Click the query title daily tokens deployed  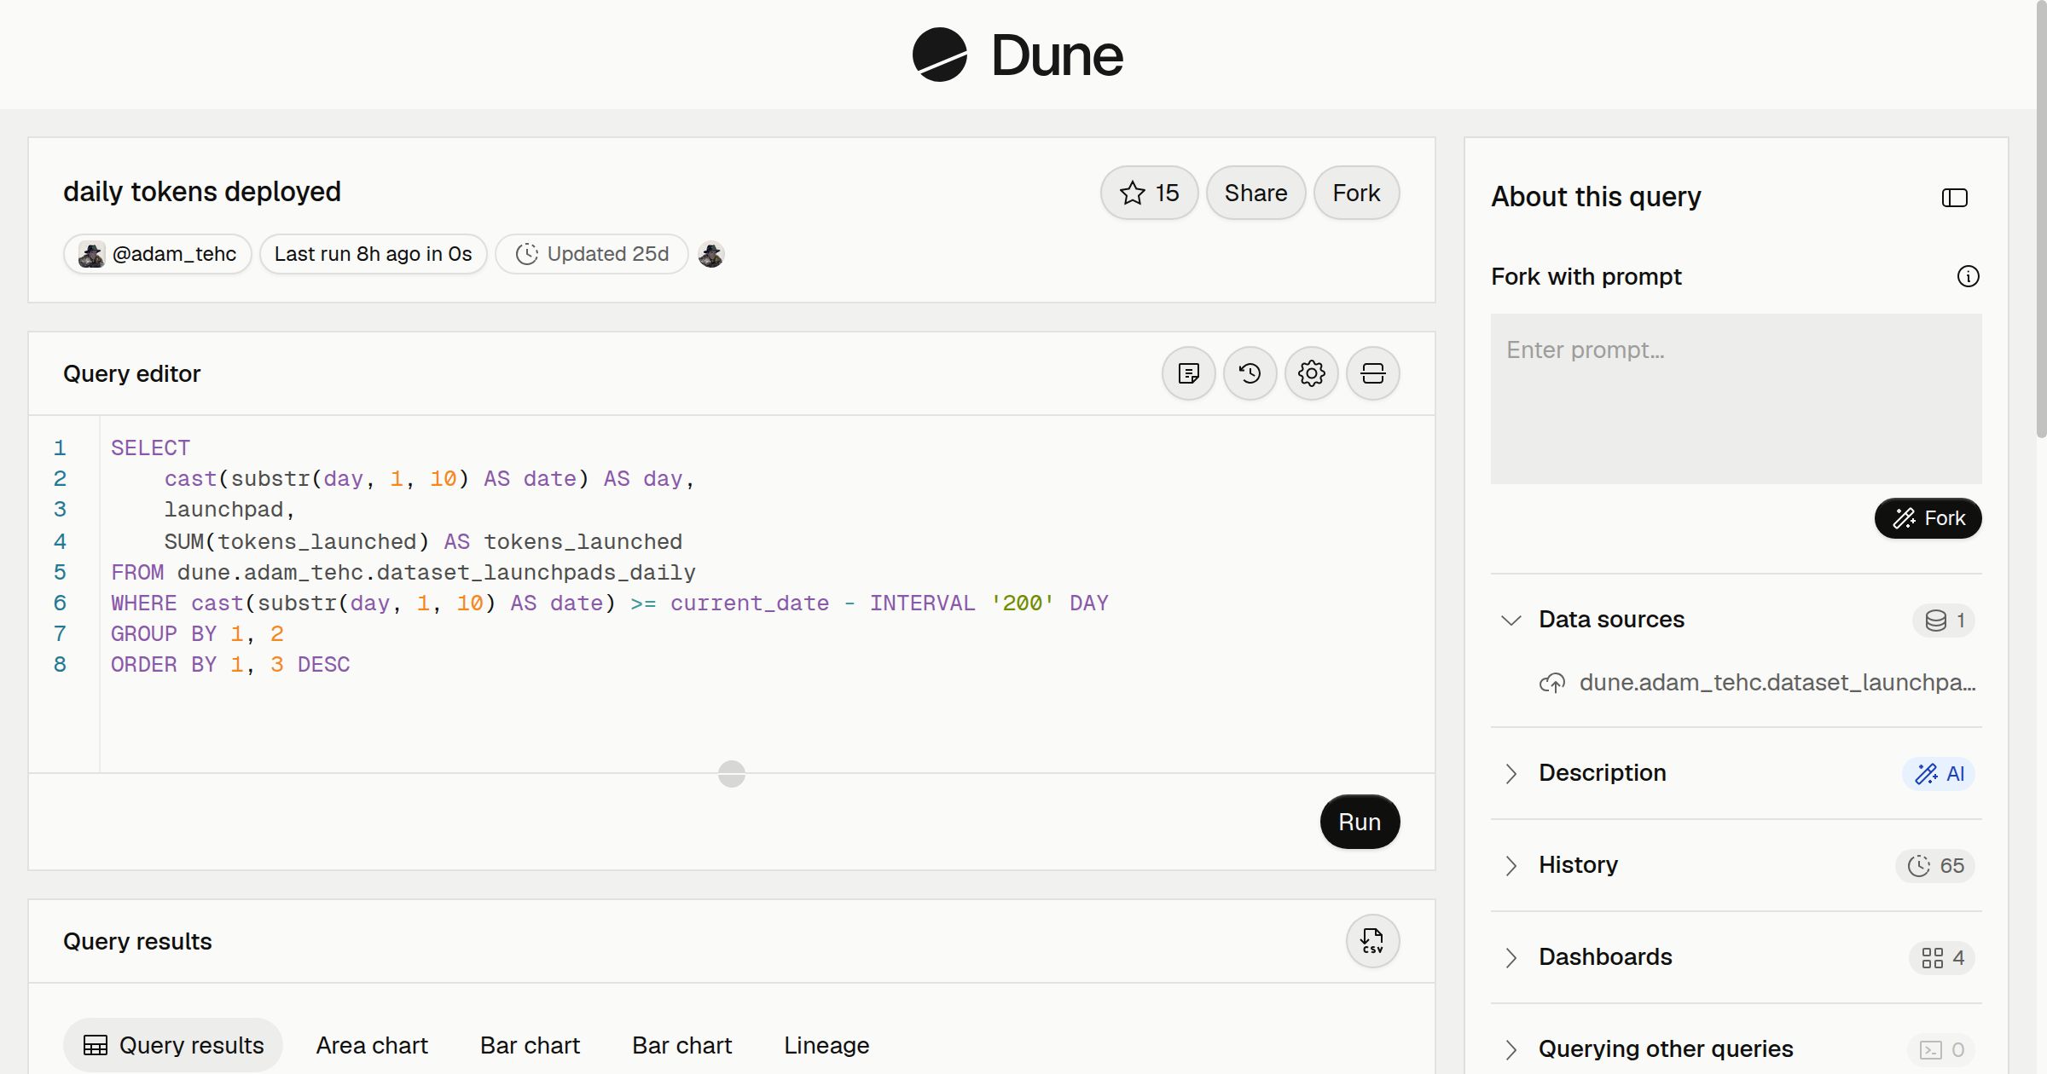coord(202,192)
